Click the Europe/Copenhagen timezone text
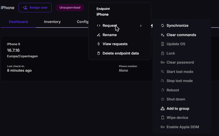219x136 pixels. point(22,56)
